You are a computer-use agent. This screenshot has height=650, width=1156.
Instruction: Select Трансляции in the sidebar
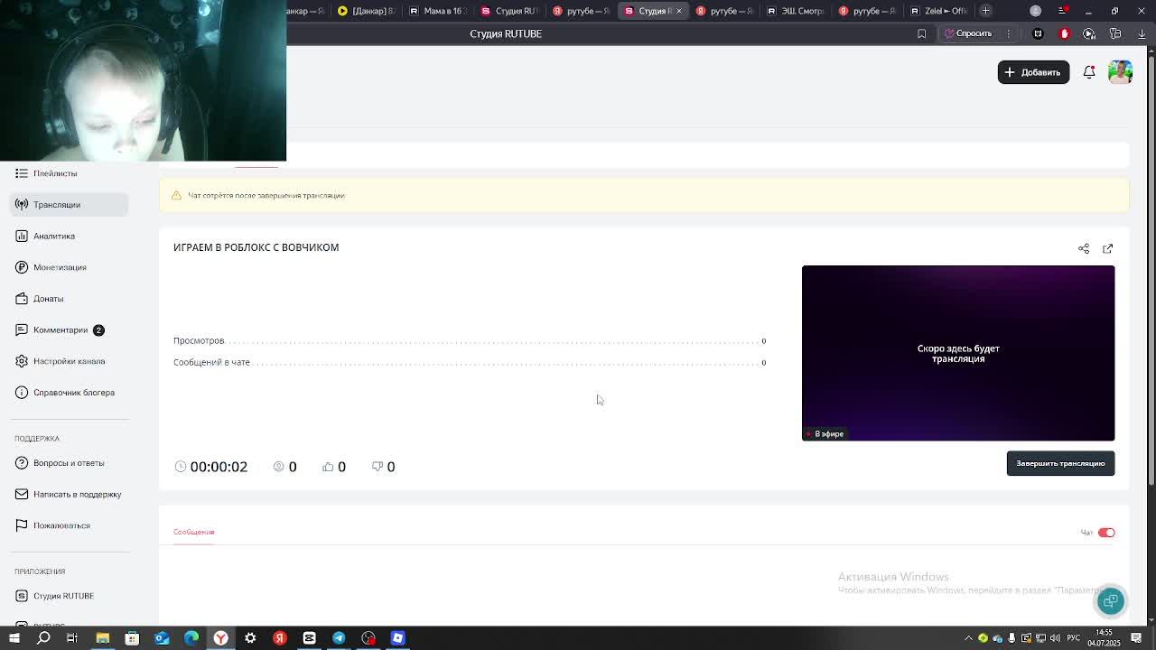[x=70, y=205]
